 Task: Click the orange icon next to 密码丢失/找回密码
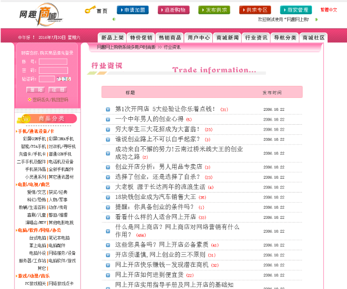(30, 100)
